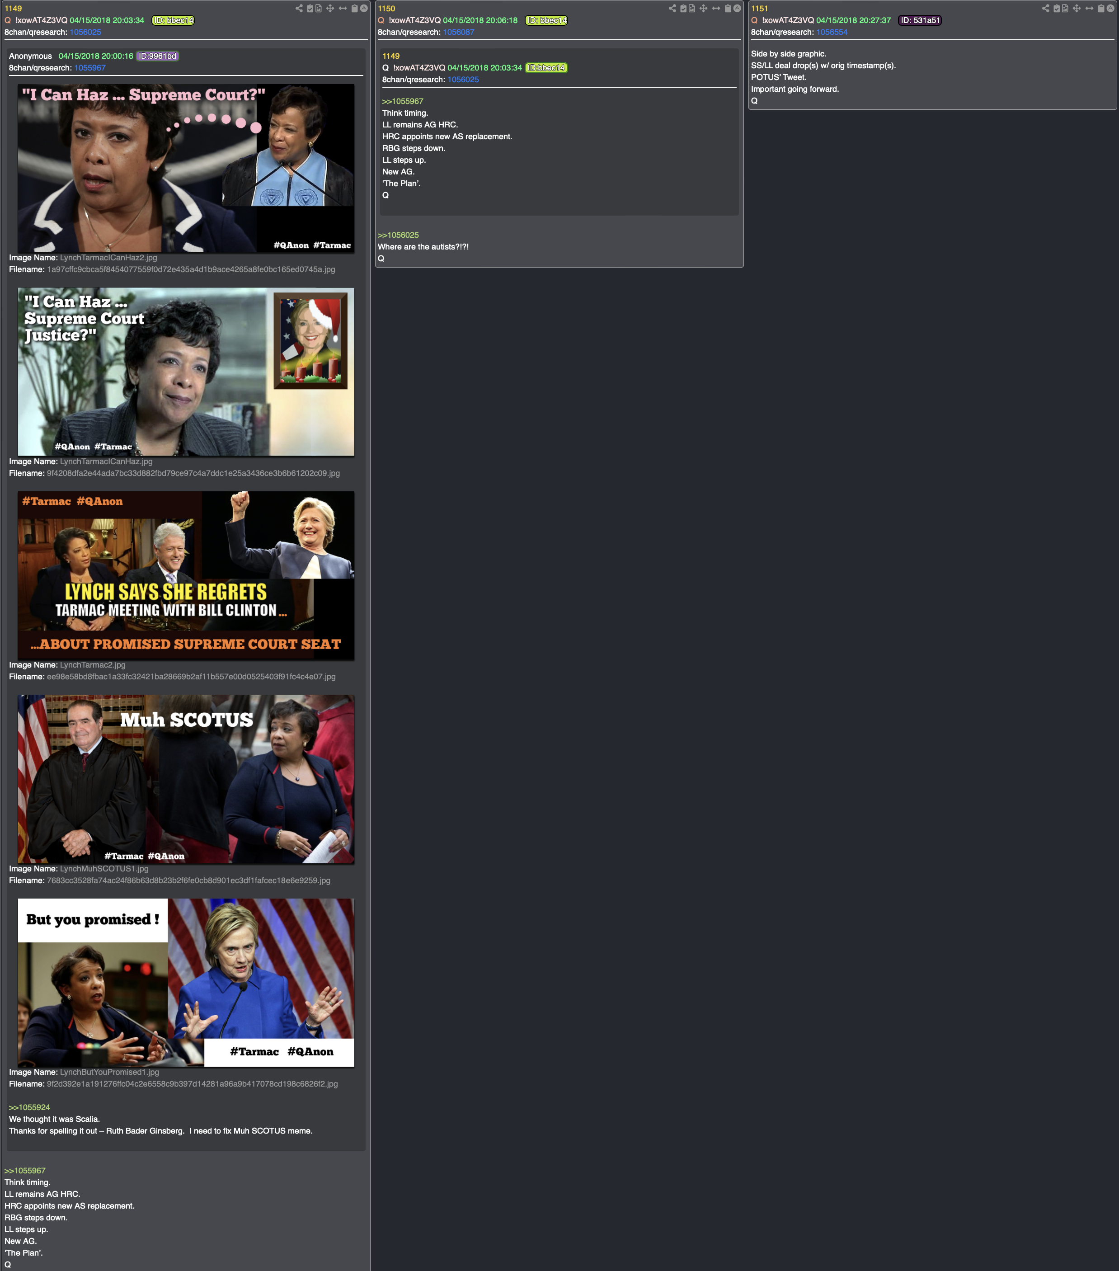
Task: Open 8chan link 1056087 in post 1150
Action: [x=459, y=33]
